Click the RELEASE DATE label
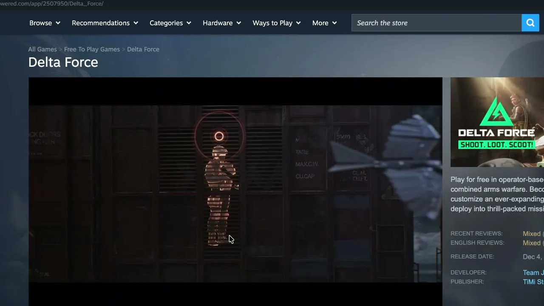The image size is (544, 306). click(x=472, y=257)
